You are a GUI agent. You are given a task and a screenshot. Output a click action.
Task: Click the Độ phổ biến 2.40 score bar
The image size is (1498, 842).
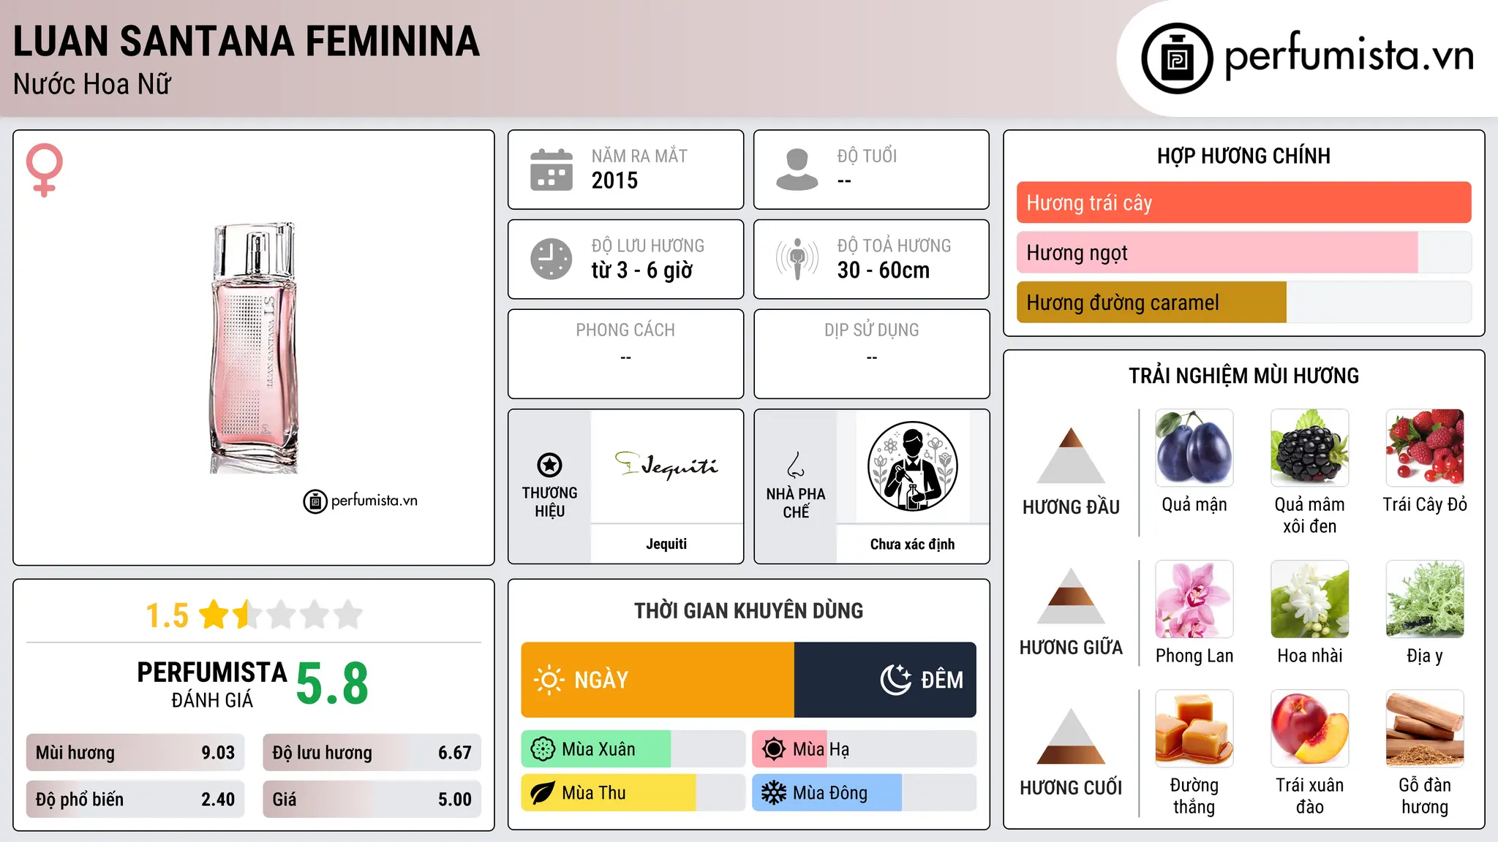[x=135, y=799]
